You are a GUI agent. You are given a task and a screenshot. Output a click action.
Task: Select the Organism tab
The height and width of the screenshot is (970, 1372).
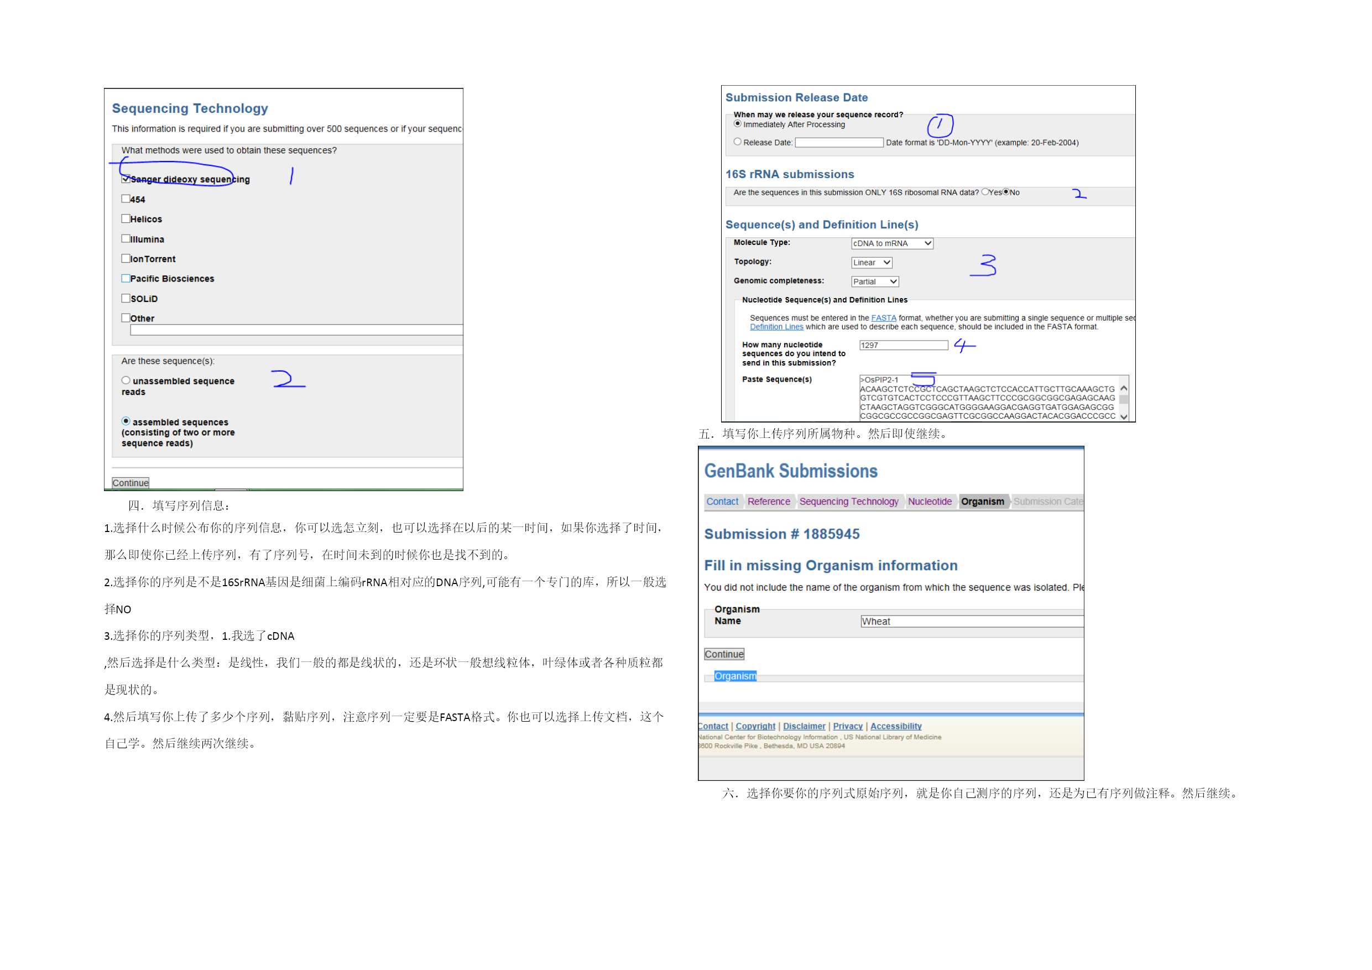[982, 502]
